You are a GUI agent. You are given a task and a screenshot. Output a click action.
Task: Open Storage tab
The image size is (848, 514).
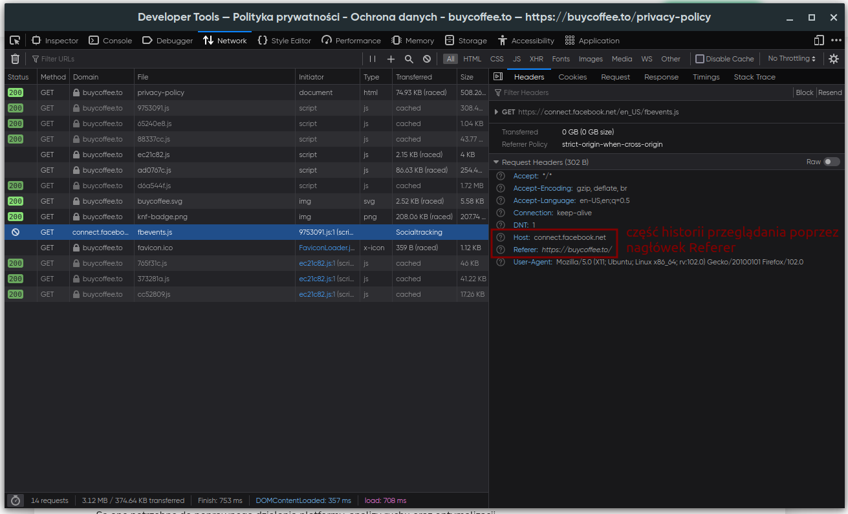coord(466,40)
